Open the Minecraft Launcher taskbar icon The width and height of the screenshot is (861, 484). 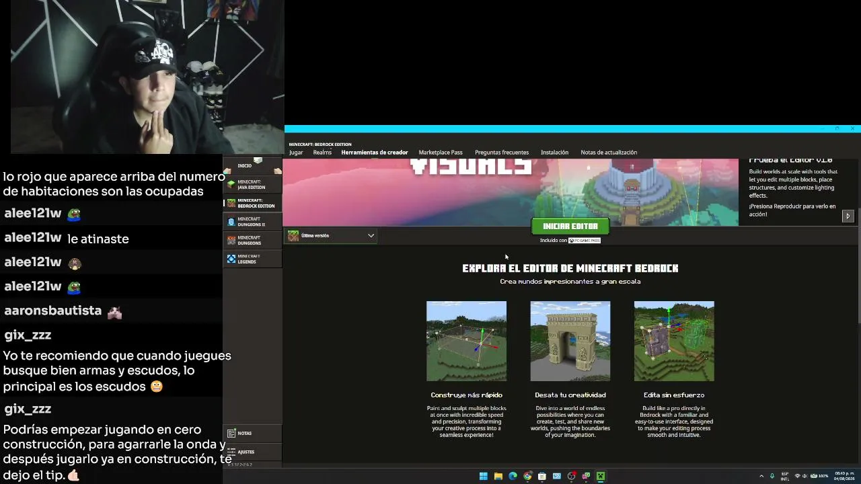[601, 476]
